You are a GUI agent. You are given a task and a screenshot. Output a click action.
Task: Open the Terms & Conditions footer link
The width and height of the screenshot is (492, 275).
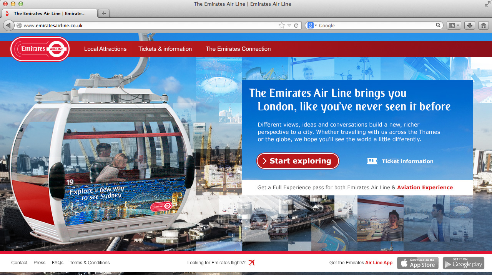click(x=90, y=263)
